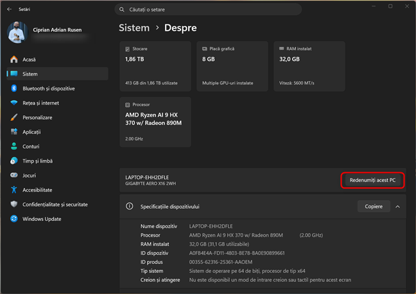Click the Windows Update refresh icon
The height and width of the screenshot is (294, 416).
pyautogui.click(x=14, y=218)
